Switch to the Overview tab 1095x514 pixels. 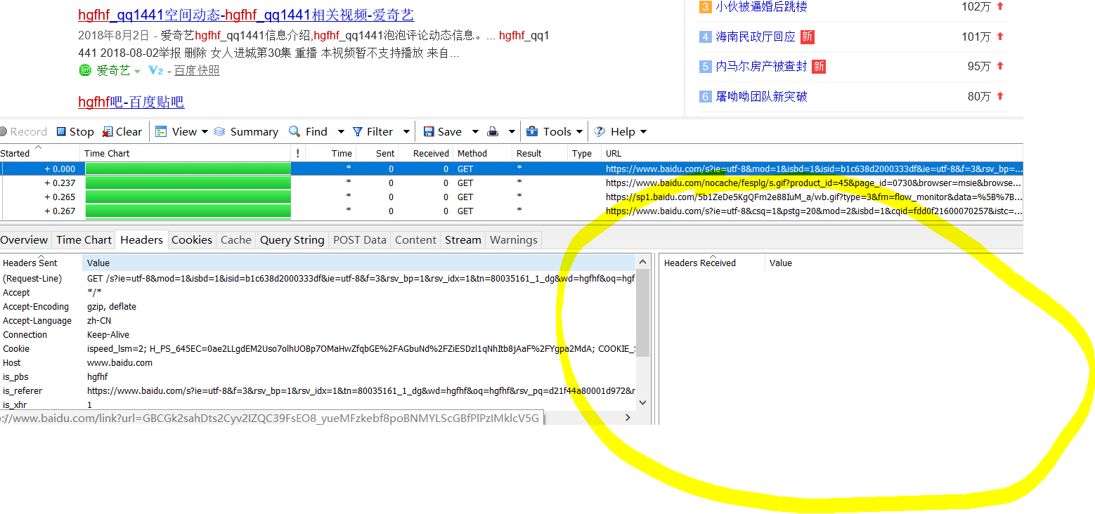(x=25, y=239)
